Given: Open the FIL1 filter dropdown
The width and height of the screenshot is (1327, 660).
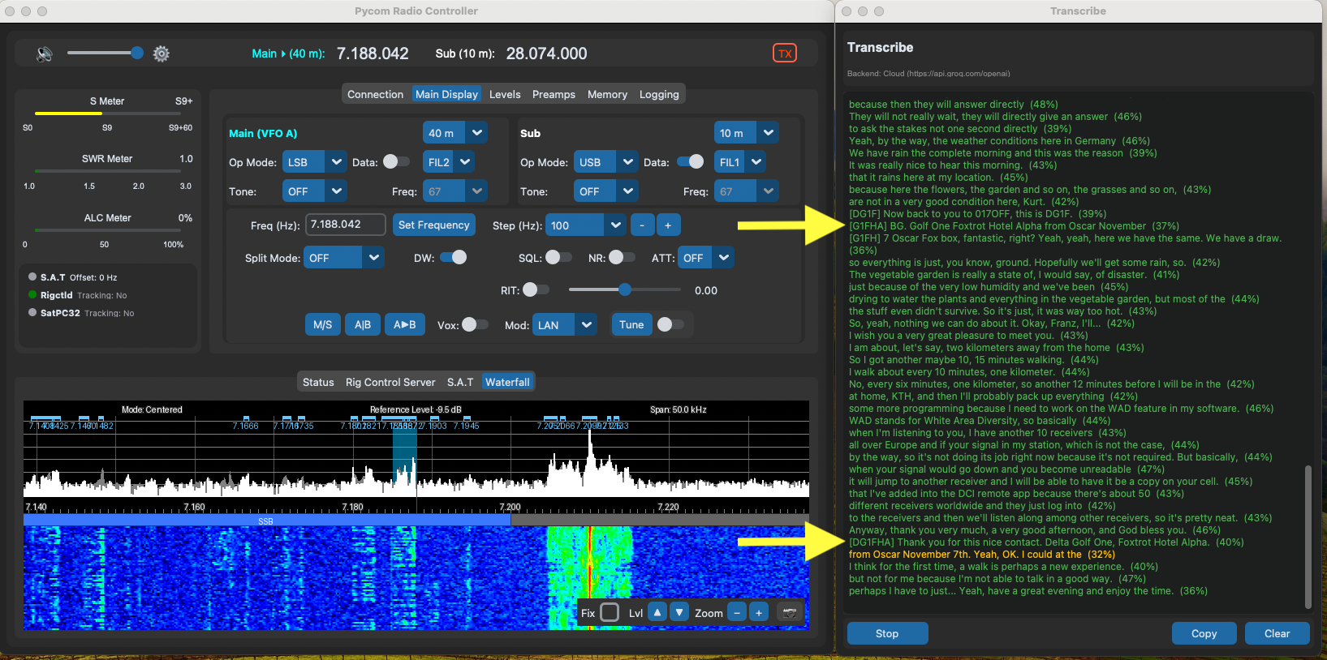Looking at the screenshot, I should [740, 161].
